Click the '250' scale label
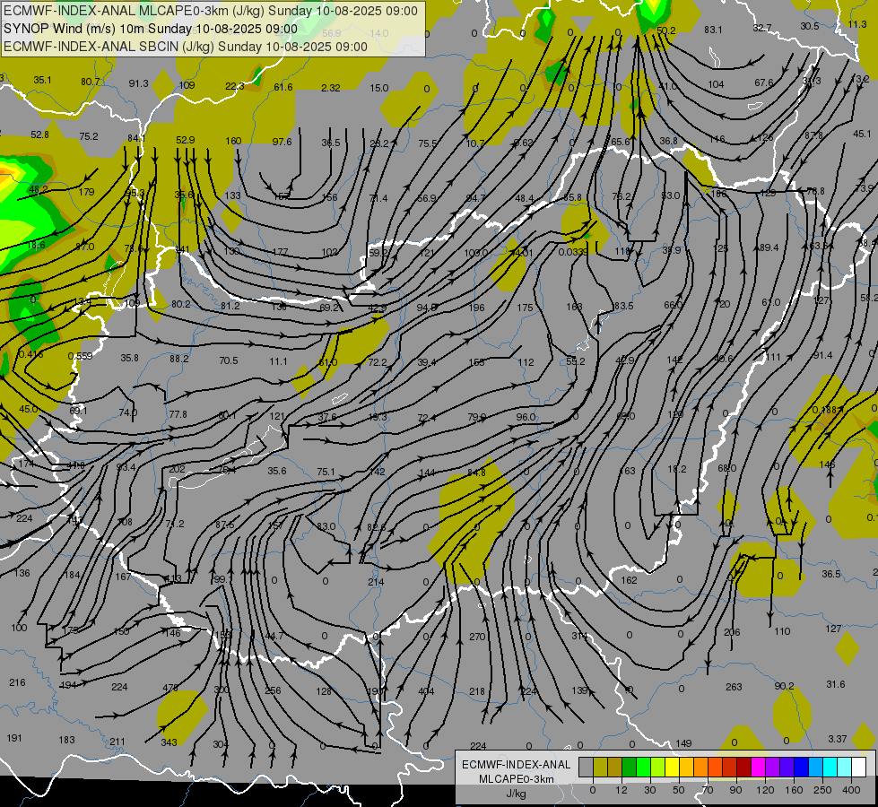 [822, 790]
